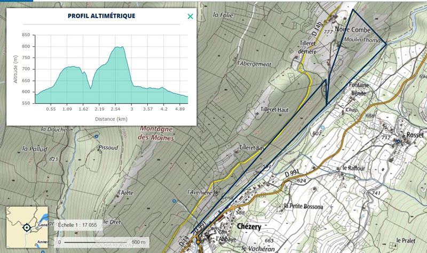Close the Profil Altimétrique panel
Viewport: 427px width, 253px height.
point(190,17)
